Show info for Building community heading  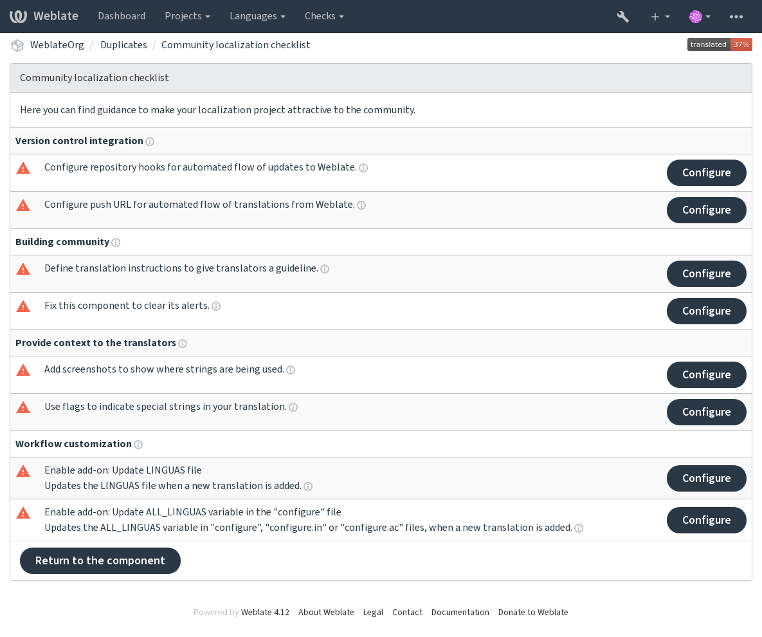click(x=116, y=243)
